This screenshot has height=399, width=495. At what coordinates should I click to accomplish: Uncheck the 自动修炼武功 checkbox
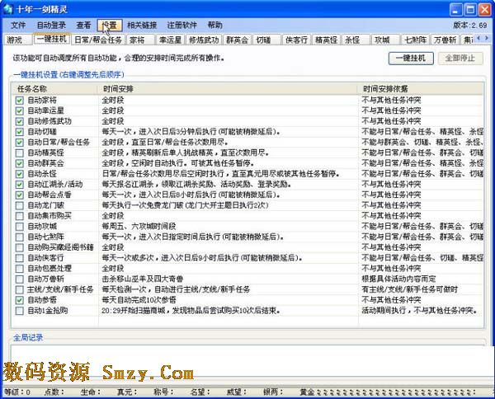(20, 121)
